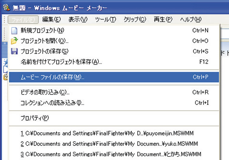
Task: Click the Movie Maker title bar icon
Action: click(6, 8)
